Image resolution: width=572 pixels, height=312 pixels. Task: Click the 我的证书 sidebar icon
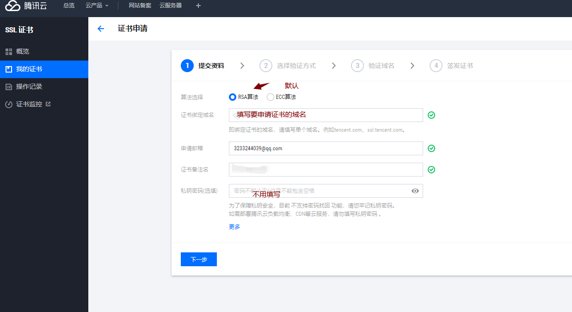(x=8, y=69)
